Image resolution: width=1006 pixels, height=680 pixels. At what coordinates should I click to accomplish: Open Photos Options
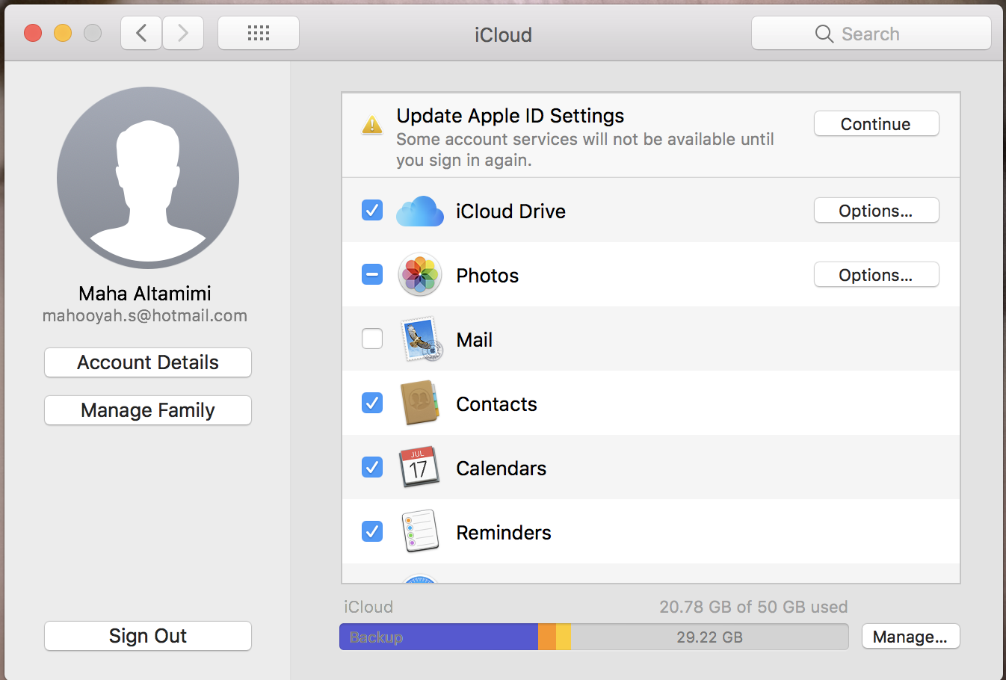coord(876,275)
